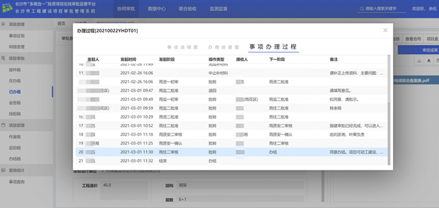Click the 发起阶段 column header
The image size is (439, 208).
click(x=167, y=60)
